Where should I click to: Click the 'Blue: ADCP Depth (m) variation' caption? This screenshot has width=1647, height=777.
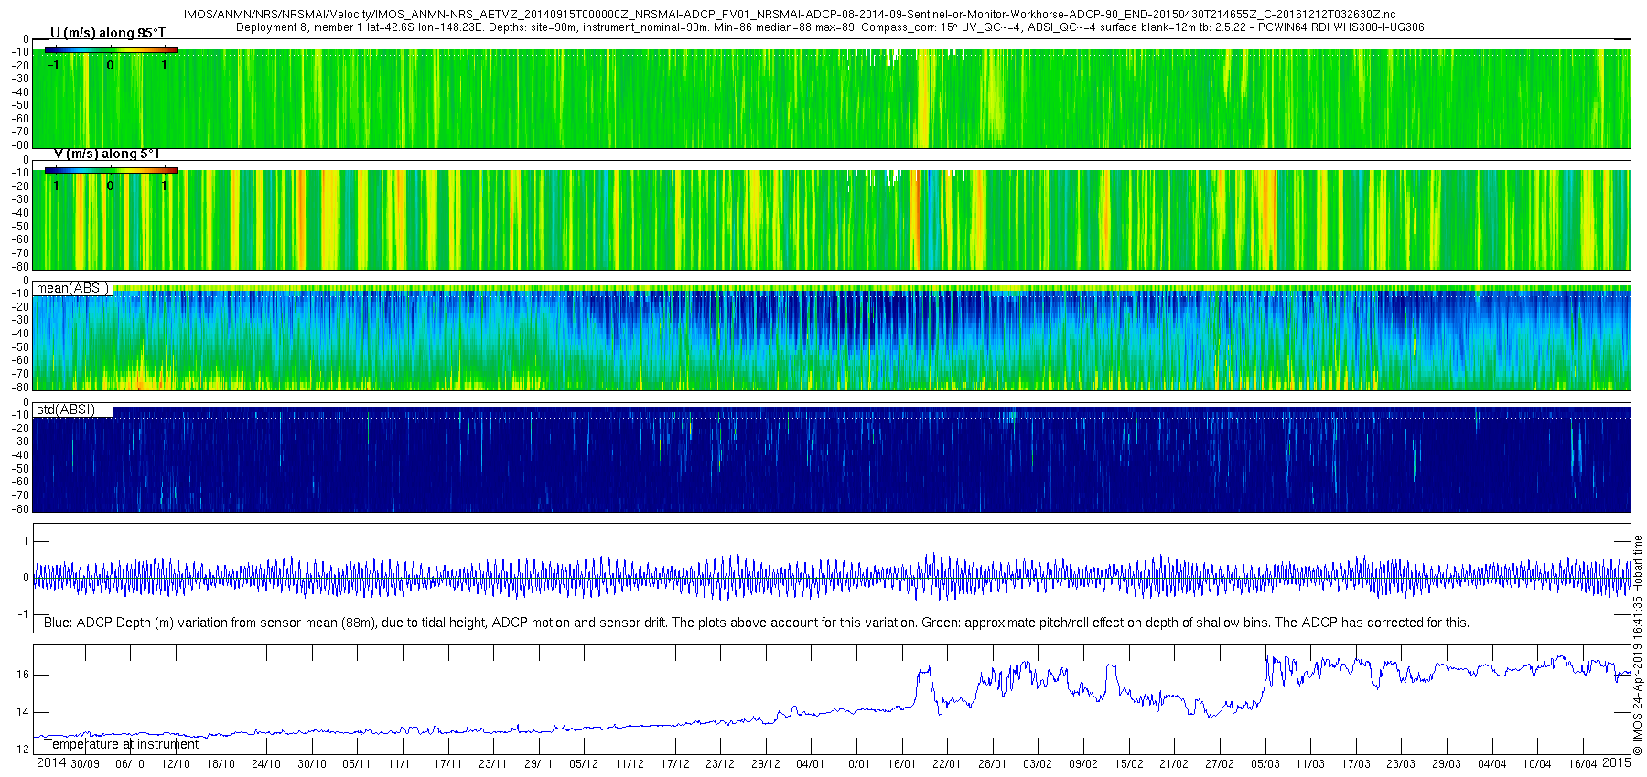coord(757,623)
